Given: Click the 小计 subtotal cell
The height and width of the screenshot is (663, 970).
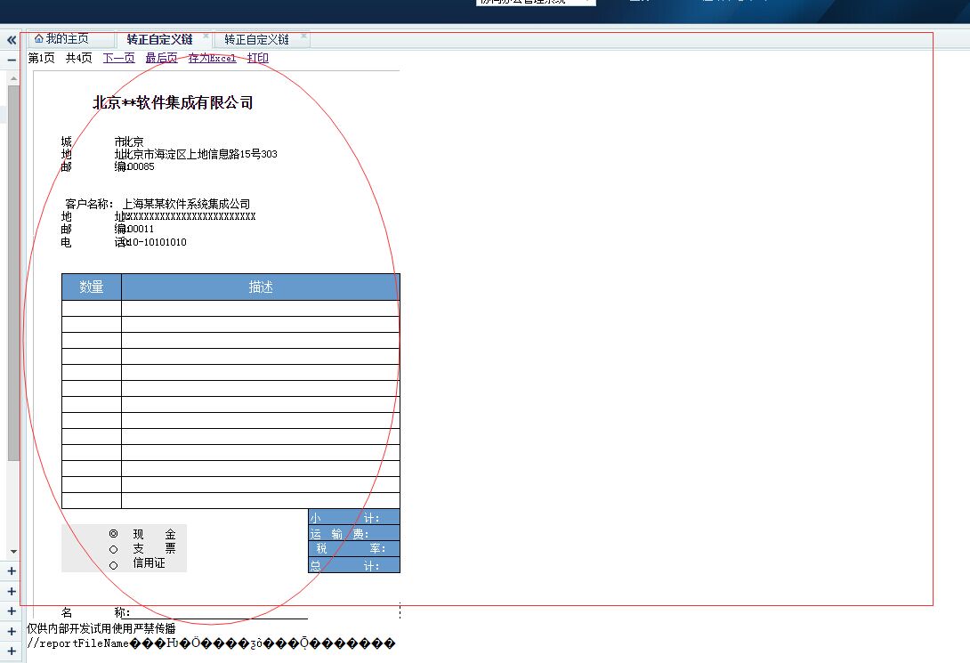Looking at the screenshot, I should click(354, 517).
